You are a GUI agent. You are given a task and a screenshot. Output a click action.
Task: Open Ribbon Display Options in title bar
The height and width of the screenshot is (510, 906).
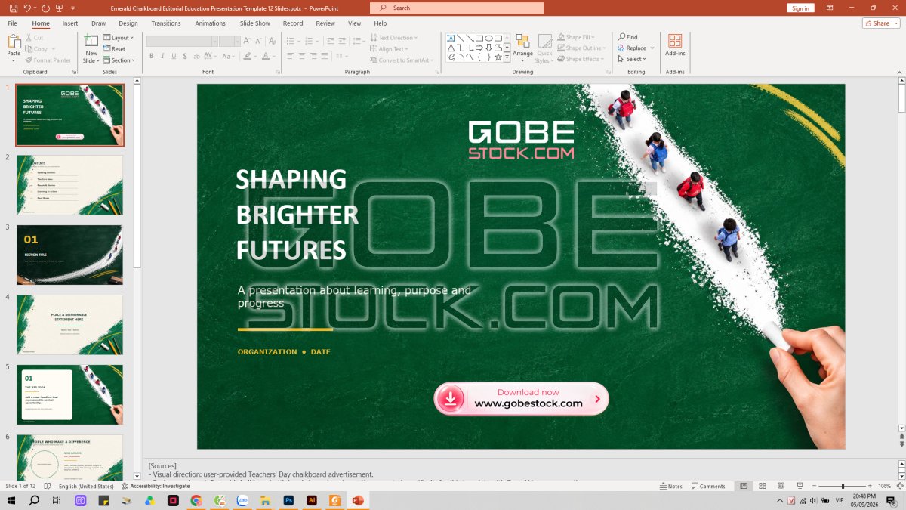pyautogui.click(x=831, y=8)
